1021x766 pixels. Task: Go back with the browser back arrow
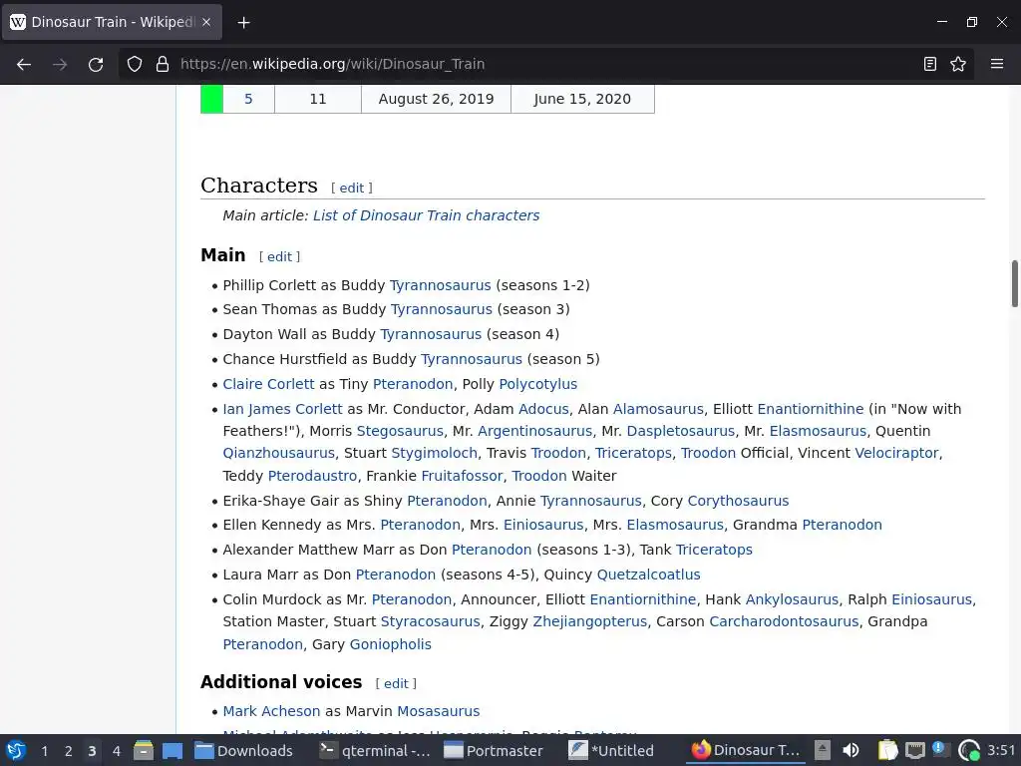coord(24,64)
